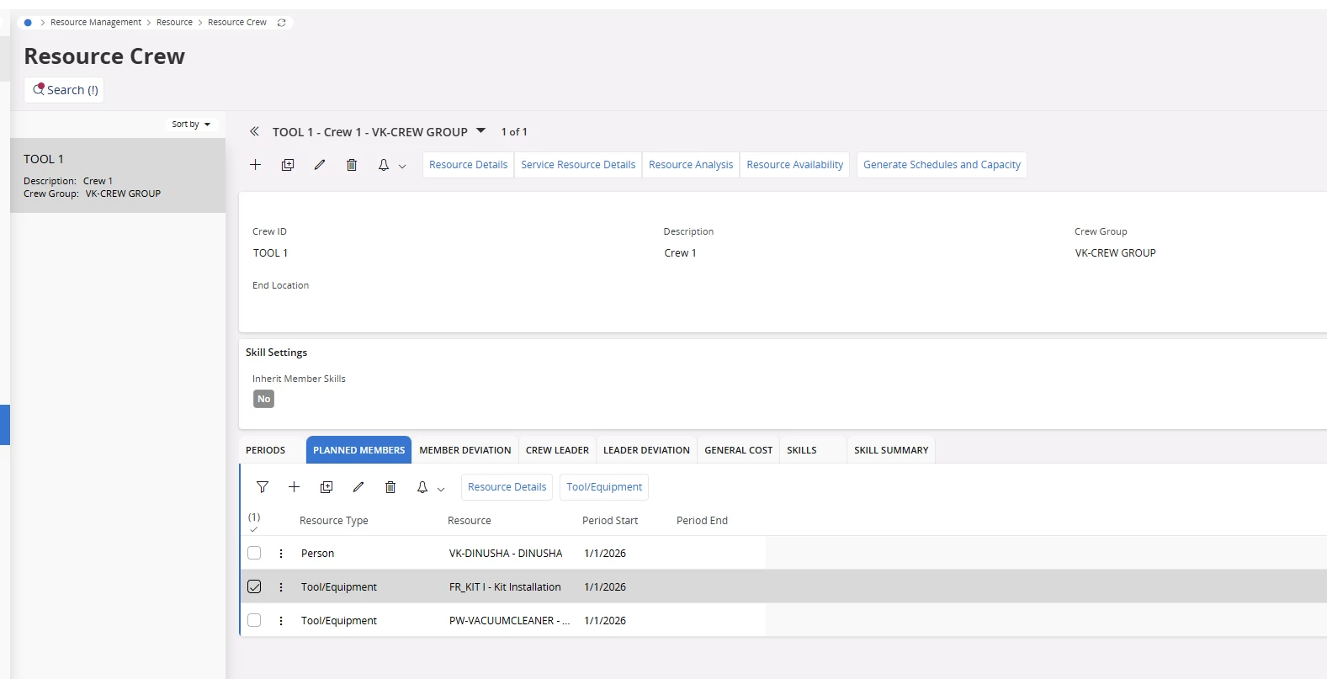Screen dimensions: 1327x679
Task: Open the filter icon in Planned Members
Action: [263, 487]
